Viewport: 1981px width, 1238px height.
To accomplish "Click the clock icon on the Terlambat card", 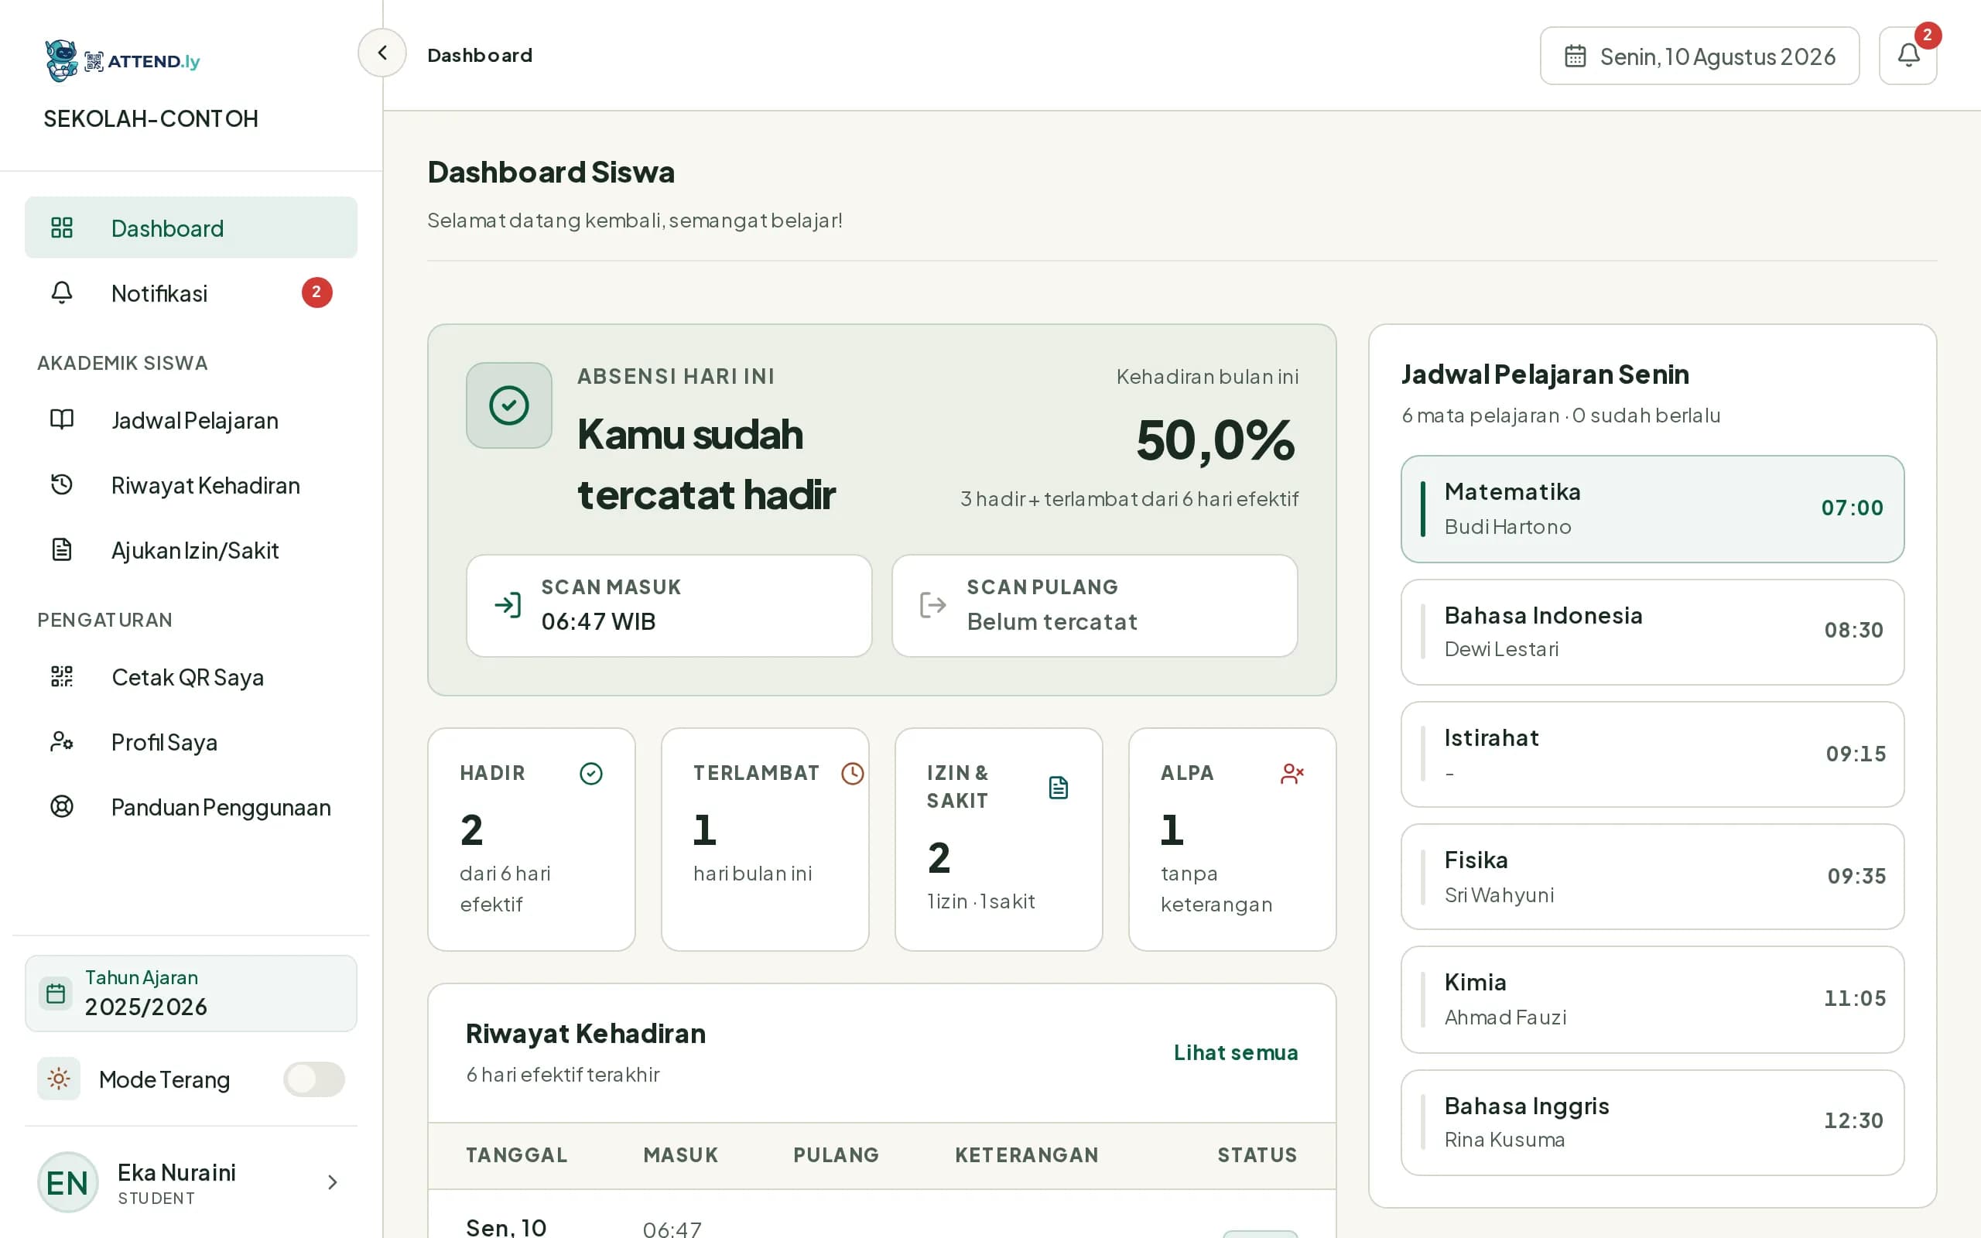I will [853, 774].
